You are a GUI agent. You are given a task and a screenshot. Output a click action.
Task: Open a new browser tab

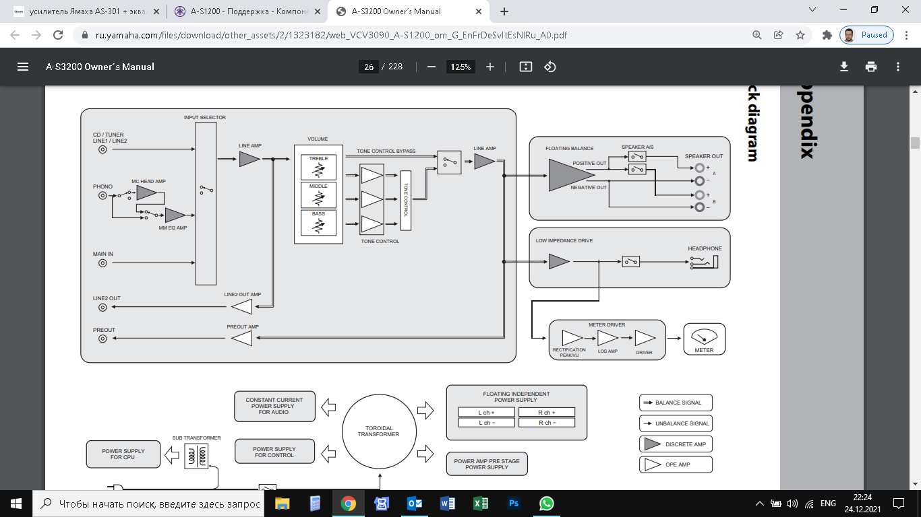tap(504, 11)
